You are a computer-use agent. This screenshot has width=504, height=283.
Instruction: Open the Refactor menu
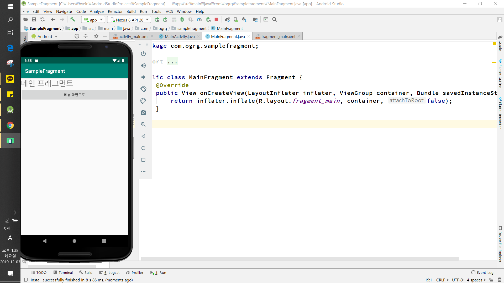115,12
